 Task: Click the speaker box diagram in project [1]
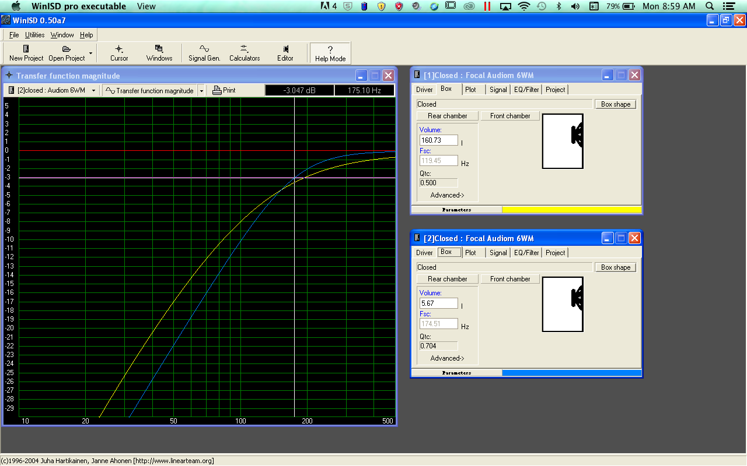coord(563,142)
